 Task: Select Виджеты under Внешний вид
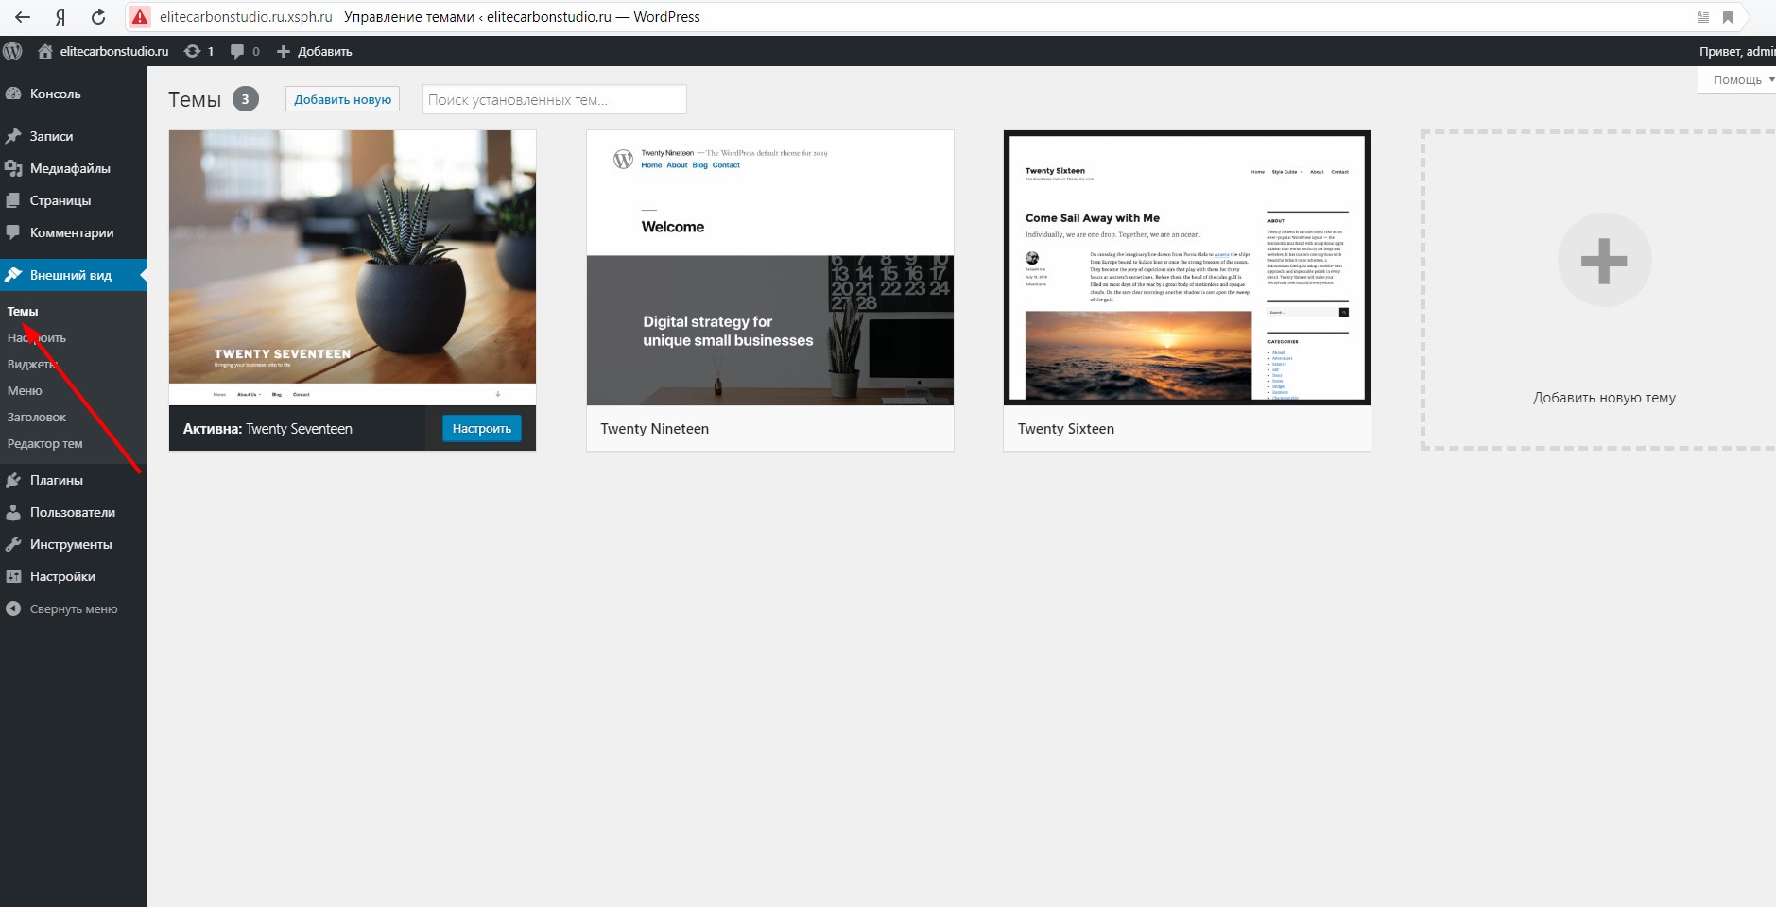[x=32, y=365]
